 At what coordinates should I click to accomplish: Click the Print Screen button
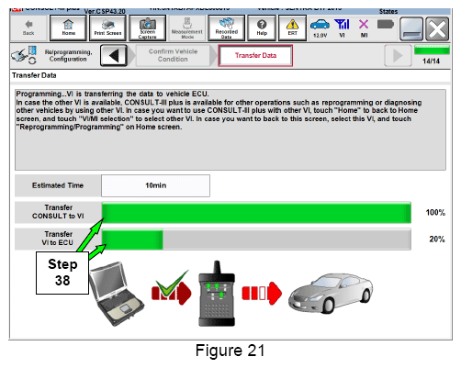[107, 28]
